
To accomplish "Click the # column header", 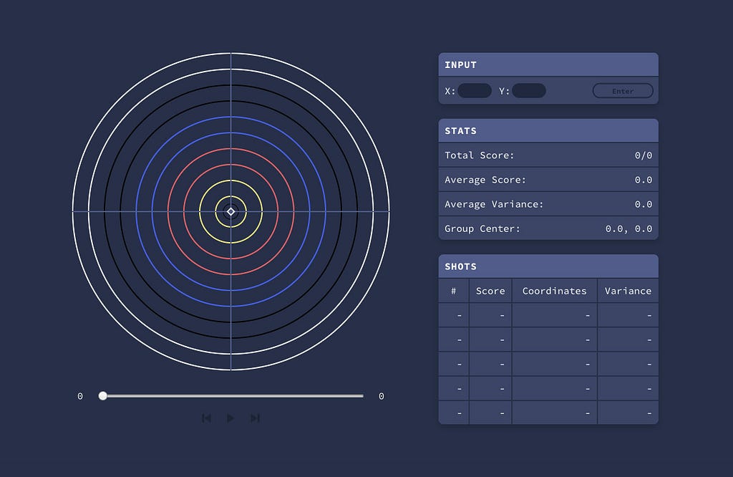I will click(453, 291).
